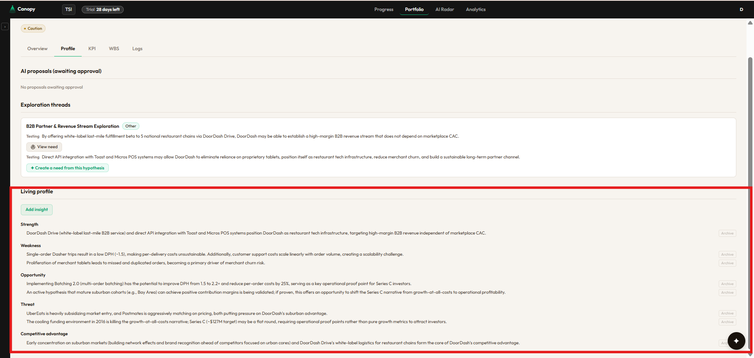Click the Strength section label
The image size is (754, 358).
point(29,224)
